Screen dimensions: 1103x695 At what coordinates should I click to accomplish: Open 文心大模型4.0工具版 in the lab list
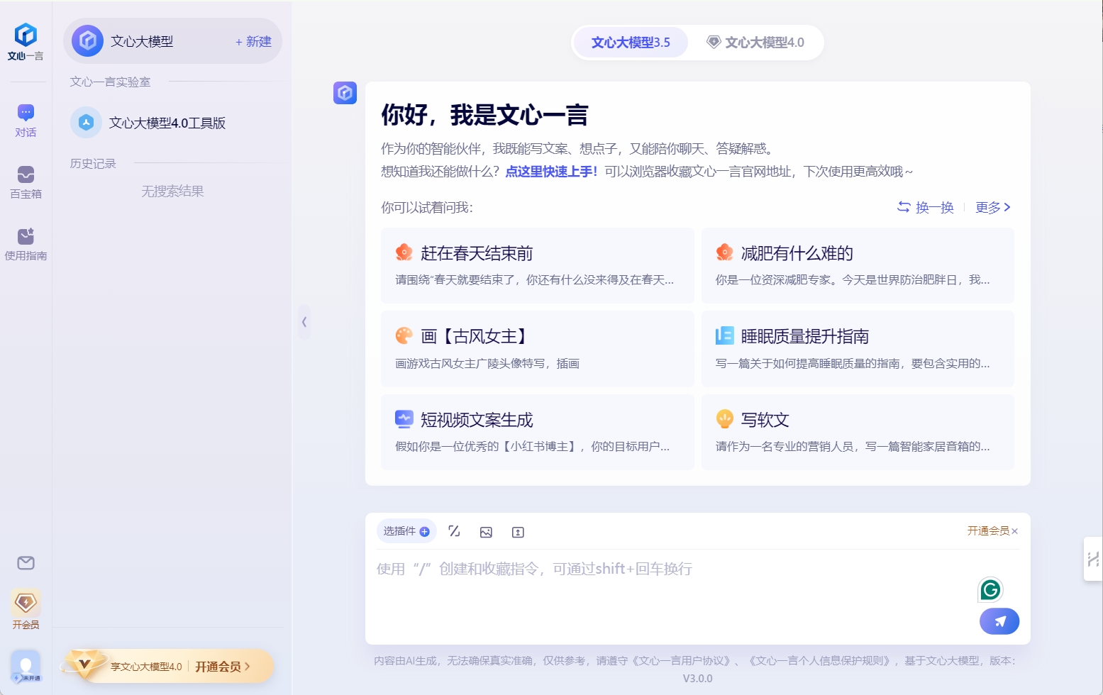click(x=172, y=123)
